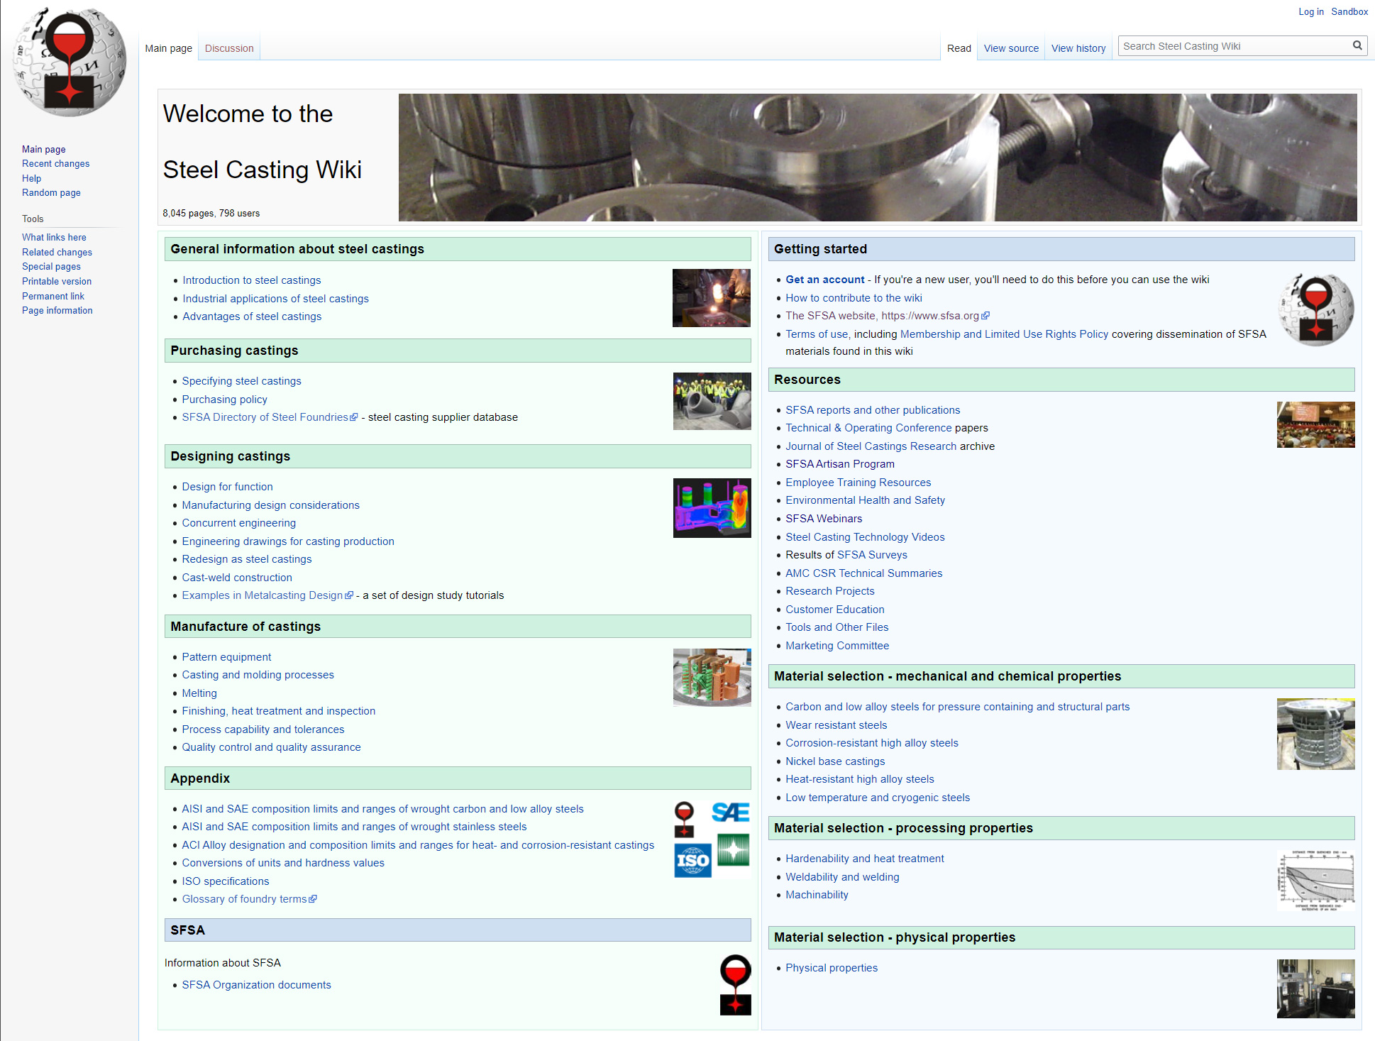The width and height of the screenshot is (1375, 1041).
Task: Click the hardenability chart thumbnail
Action: click(1315, 880)
